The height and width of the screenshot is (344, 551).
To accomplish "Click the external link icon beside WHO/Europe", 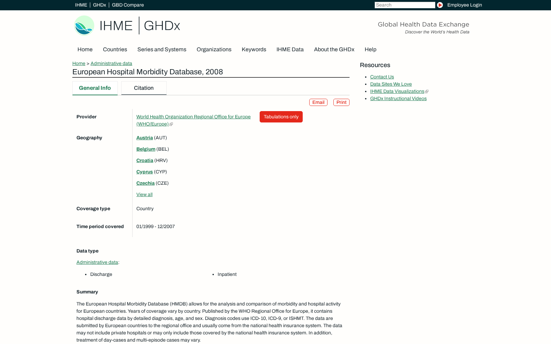I will click(x=171, y=124).
